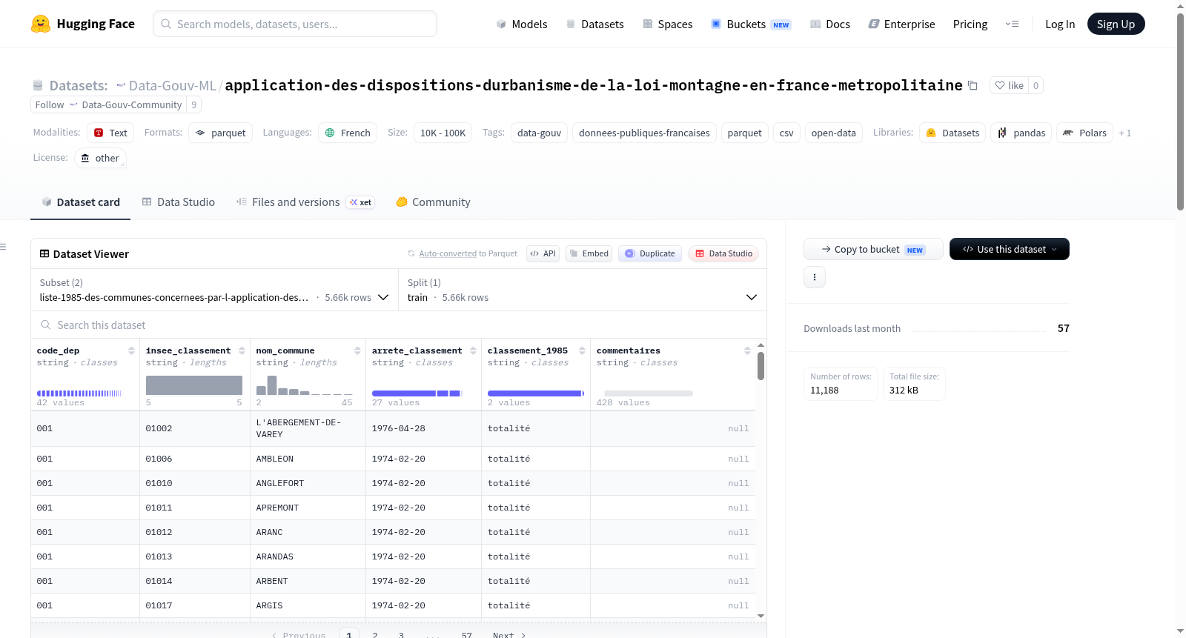Select the other license tag
The image size is (1186, 638).
[x=99, y=158]
